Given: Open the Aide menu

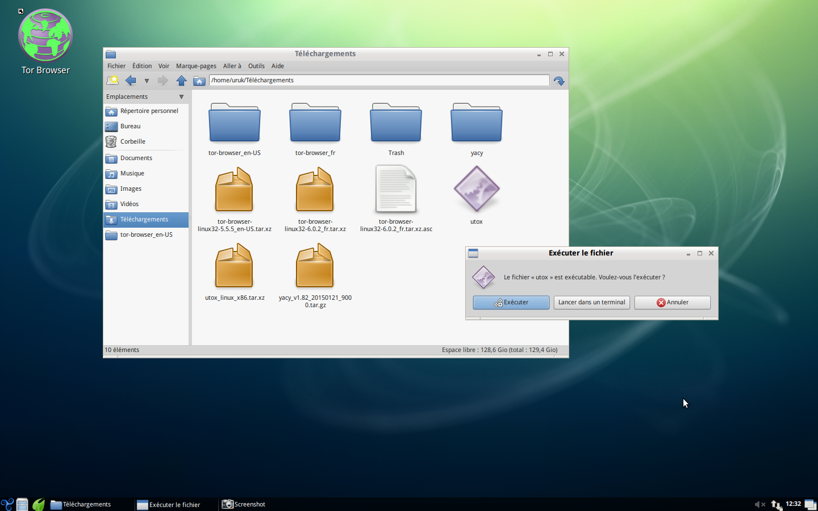Looking at the screenshot, I should (x=278, y=66).
